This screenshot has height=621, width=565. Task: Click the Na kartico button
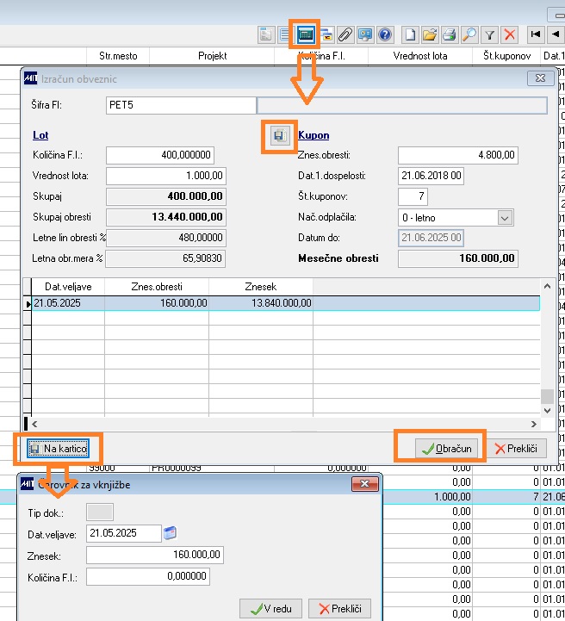[59, 449]
